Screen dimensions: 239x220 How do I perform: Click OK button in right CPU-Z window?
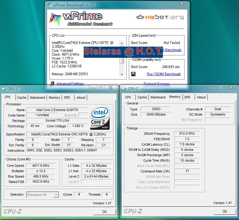coord(225,212)
